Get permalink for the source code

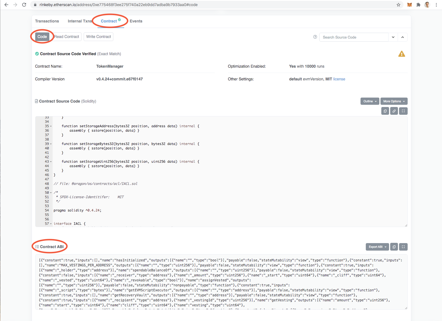pos(394,111)
